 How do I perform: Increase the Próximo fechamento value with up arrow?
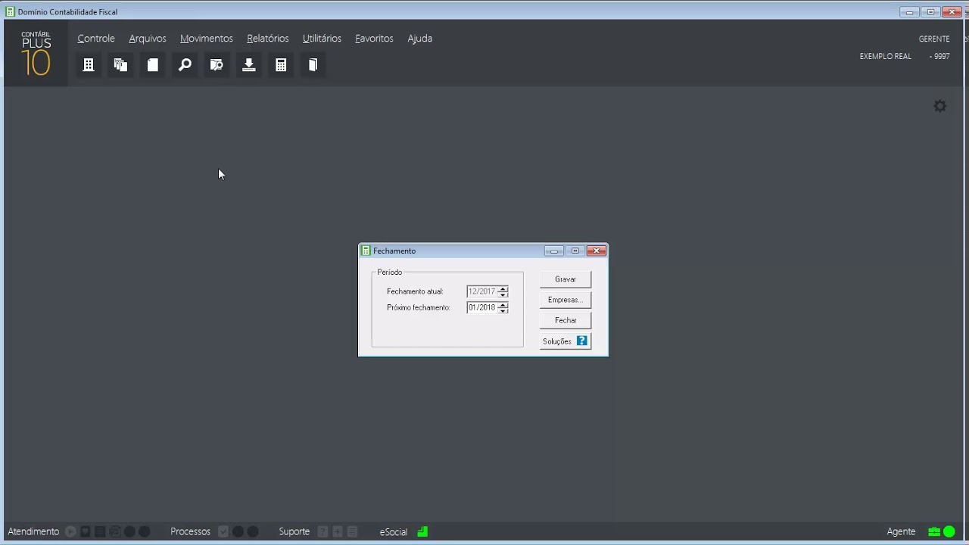click(x=503, y=305)
